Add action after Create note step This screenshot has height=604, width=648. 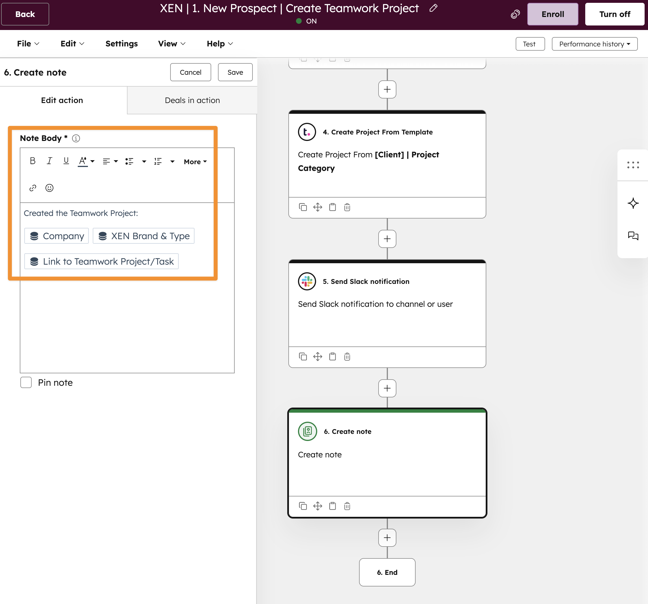[387, 537]
